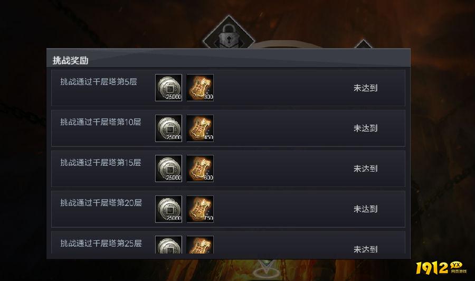Click the 1912YX logo watermark
This screenshot has width=475, height=281.
[x=441, y=268]
